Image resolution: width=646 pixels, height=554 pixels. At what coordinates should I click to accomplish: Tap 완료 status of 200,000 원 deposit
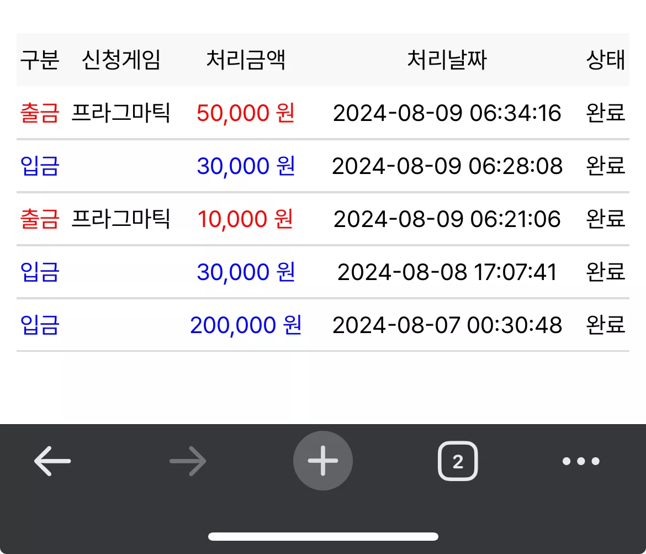(x=606, y=325)
